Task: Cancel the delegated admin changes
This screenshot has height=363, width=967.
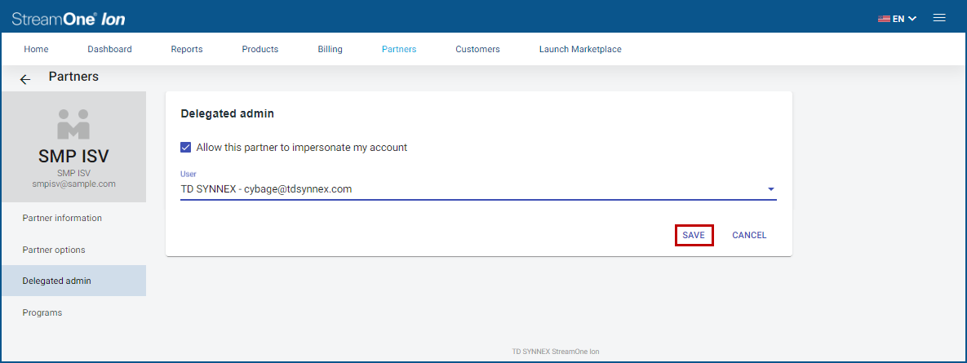Action: [749, 236]
